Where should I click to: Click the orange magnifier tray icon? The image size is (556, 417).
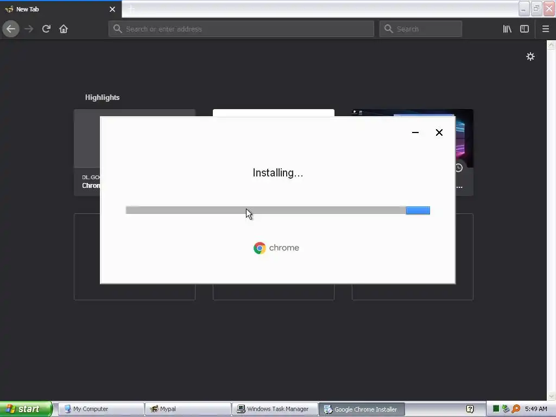516,409
